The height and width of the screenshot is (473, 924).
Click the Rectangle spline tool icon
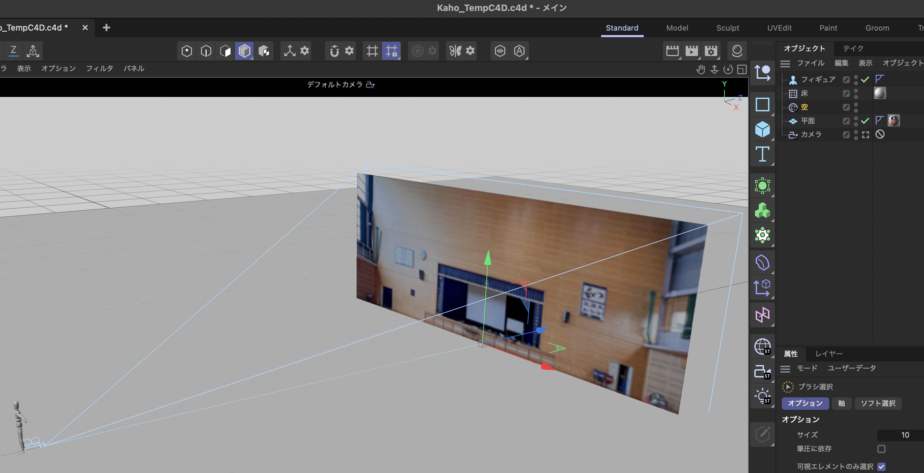[762, 104]
